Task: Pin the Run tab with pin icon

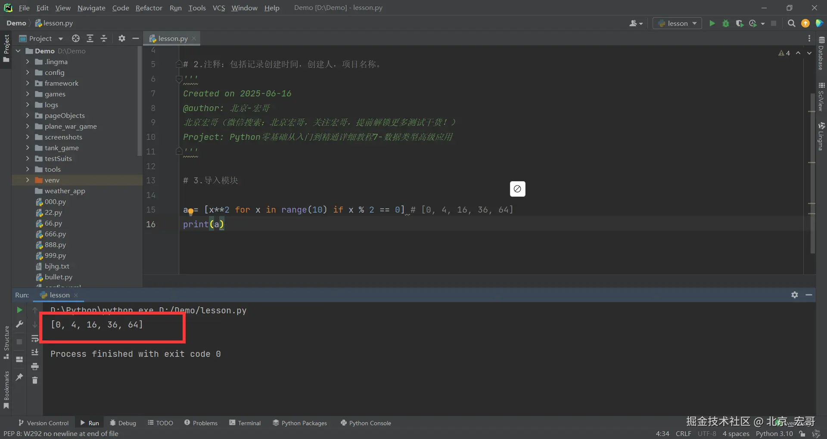Action: click(x=19, y=377)
